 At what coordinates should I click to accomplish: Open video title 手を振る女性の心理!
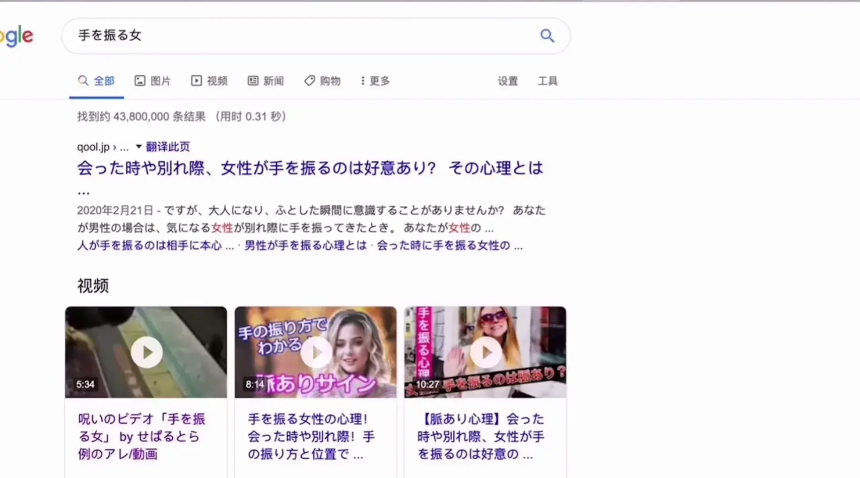(311, 436)
